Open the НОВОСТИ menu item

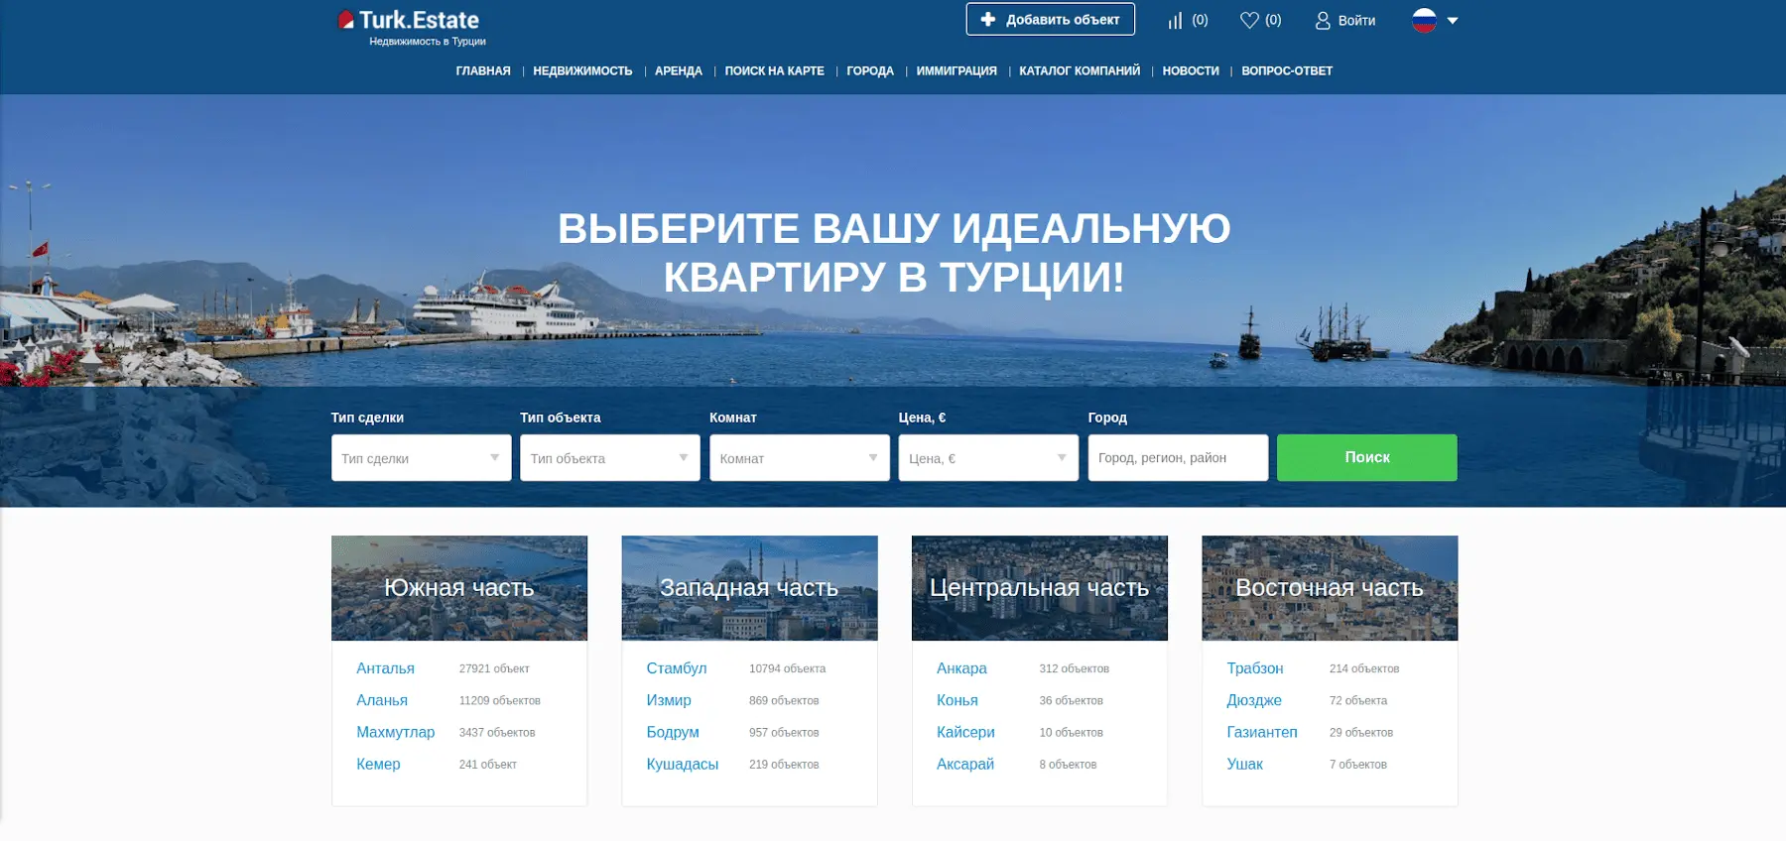1191,71
